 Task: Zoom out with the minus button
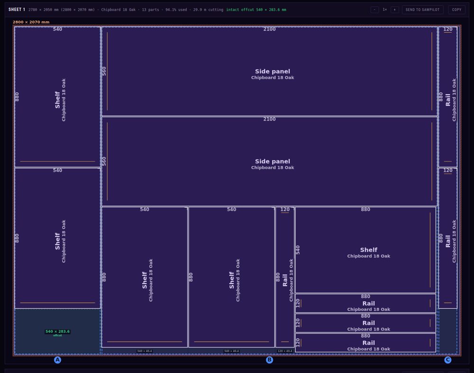click(x=374, y=9)
